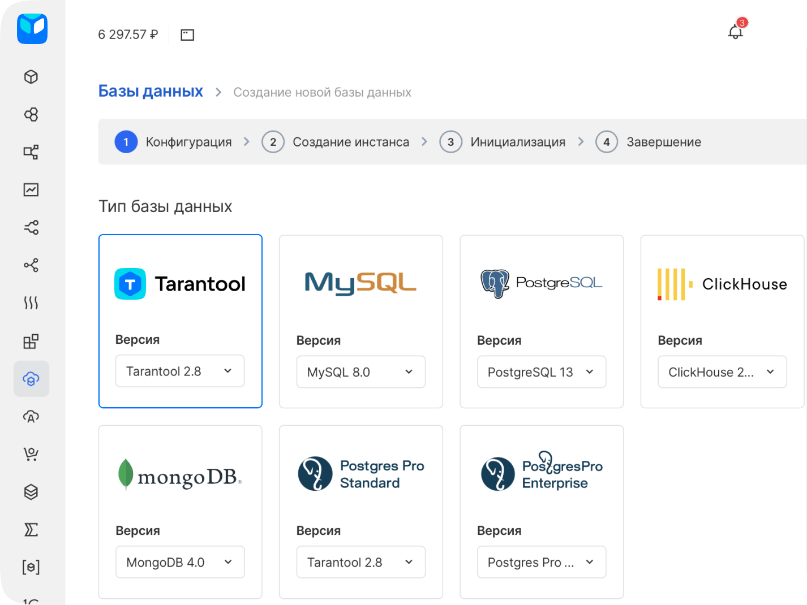
Task: Open the sigma sidebar icon
Action: pyautogui.click(x=31, y=530)
